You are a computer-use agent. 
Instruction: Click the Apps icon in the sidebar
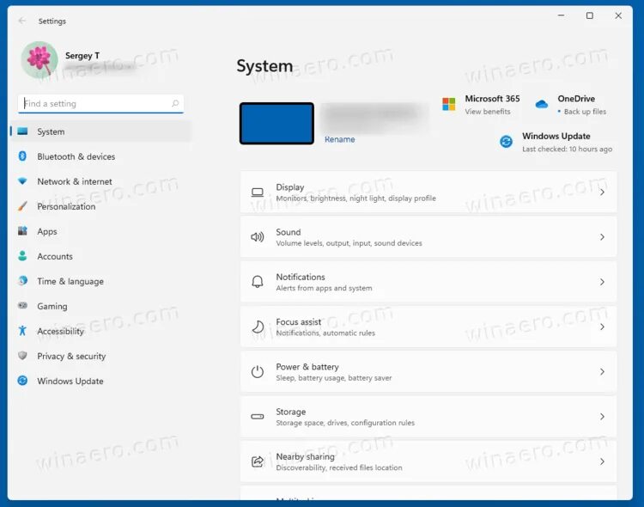tap(22, 231)
